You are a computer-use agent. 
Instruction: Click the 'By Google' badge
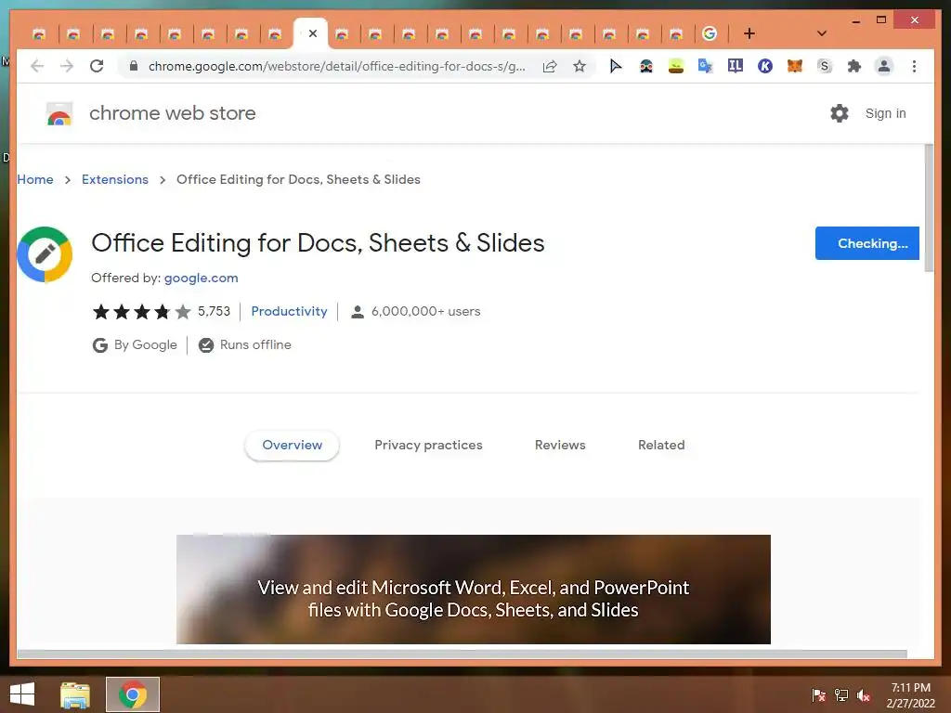(x=135, y=345)
